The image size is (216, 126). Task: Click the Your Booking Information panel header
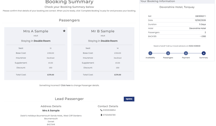pos(177,1)
